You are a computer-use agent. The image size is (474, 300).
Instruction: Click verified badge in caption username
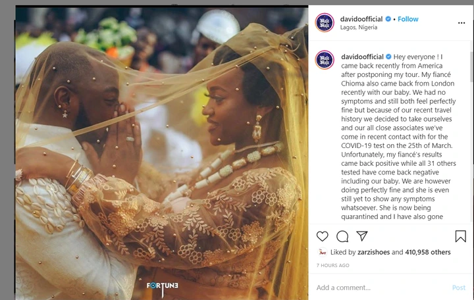388,57
